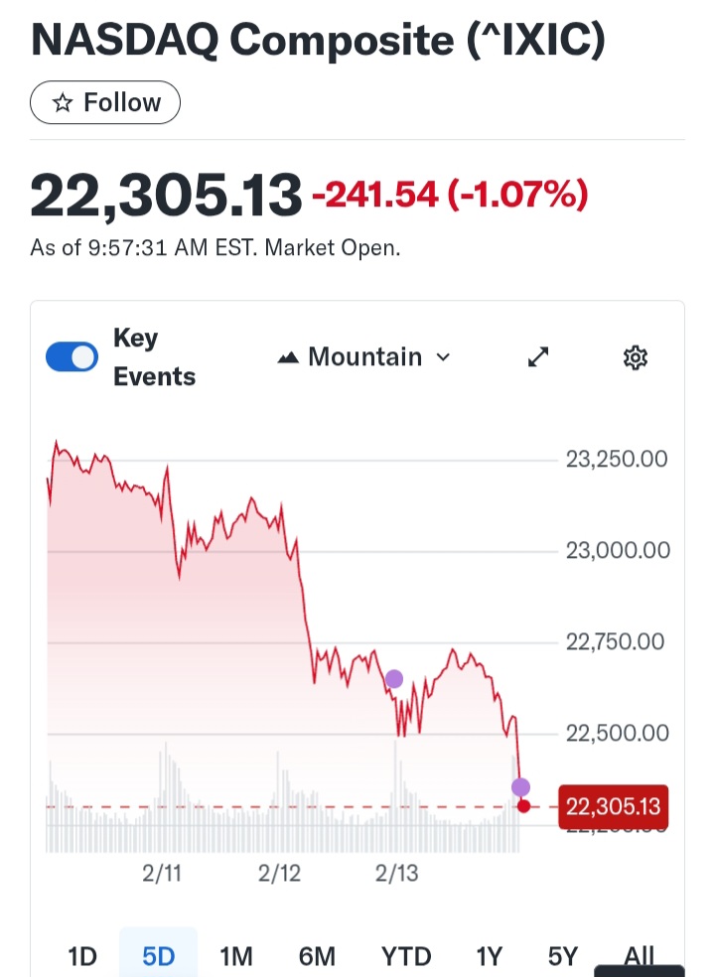Click the purple key event marker near 2/13
The height and width of the screenshot is (977, 715).
click(394, 679)
